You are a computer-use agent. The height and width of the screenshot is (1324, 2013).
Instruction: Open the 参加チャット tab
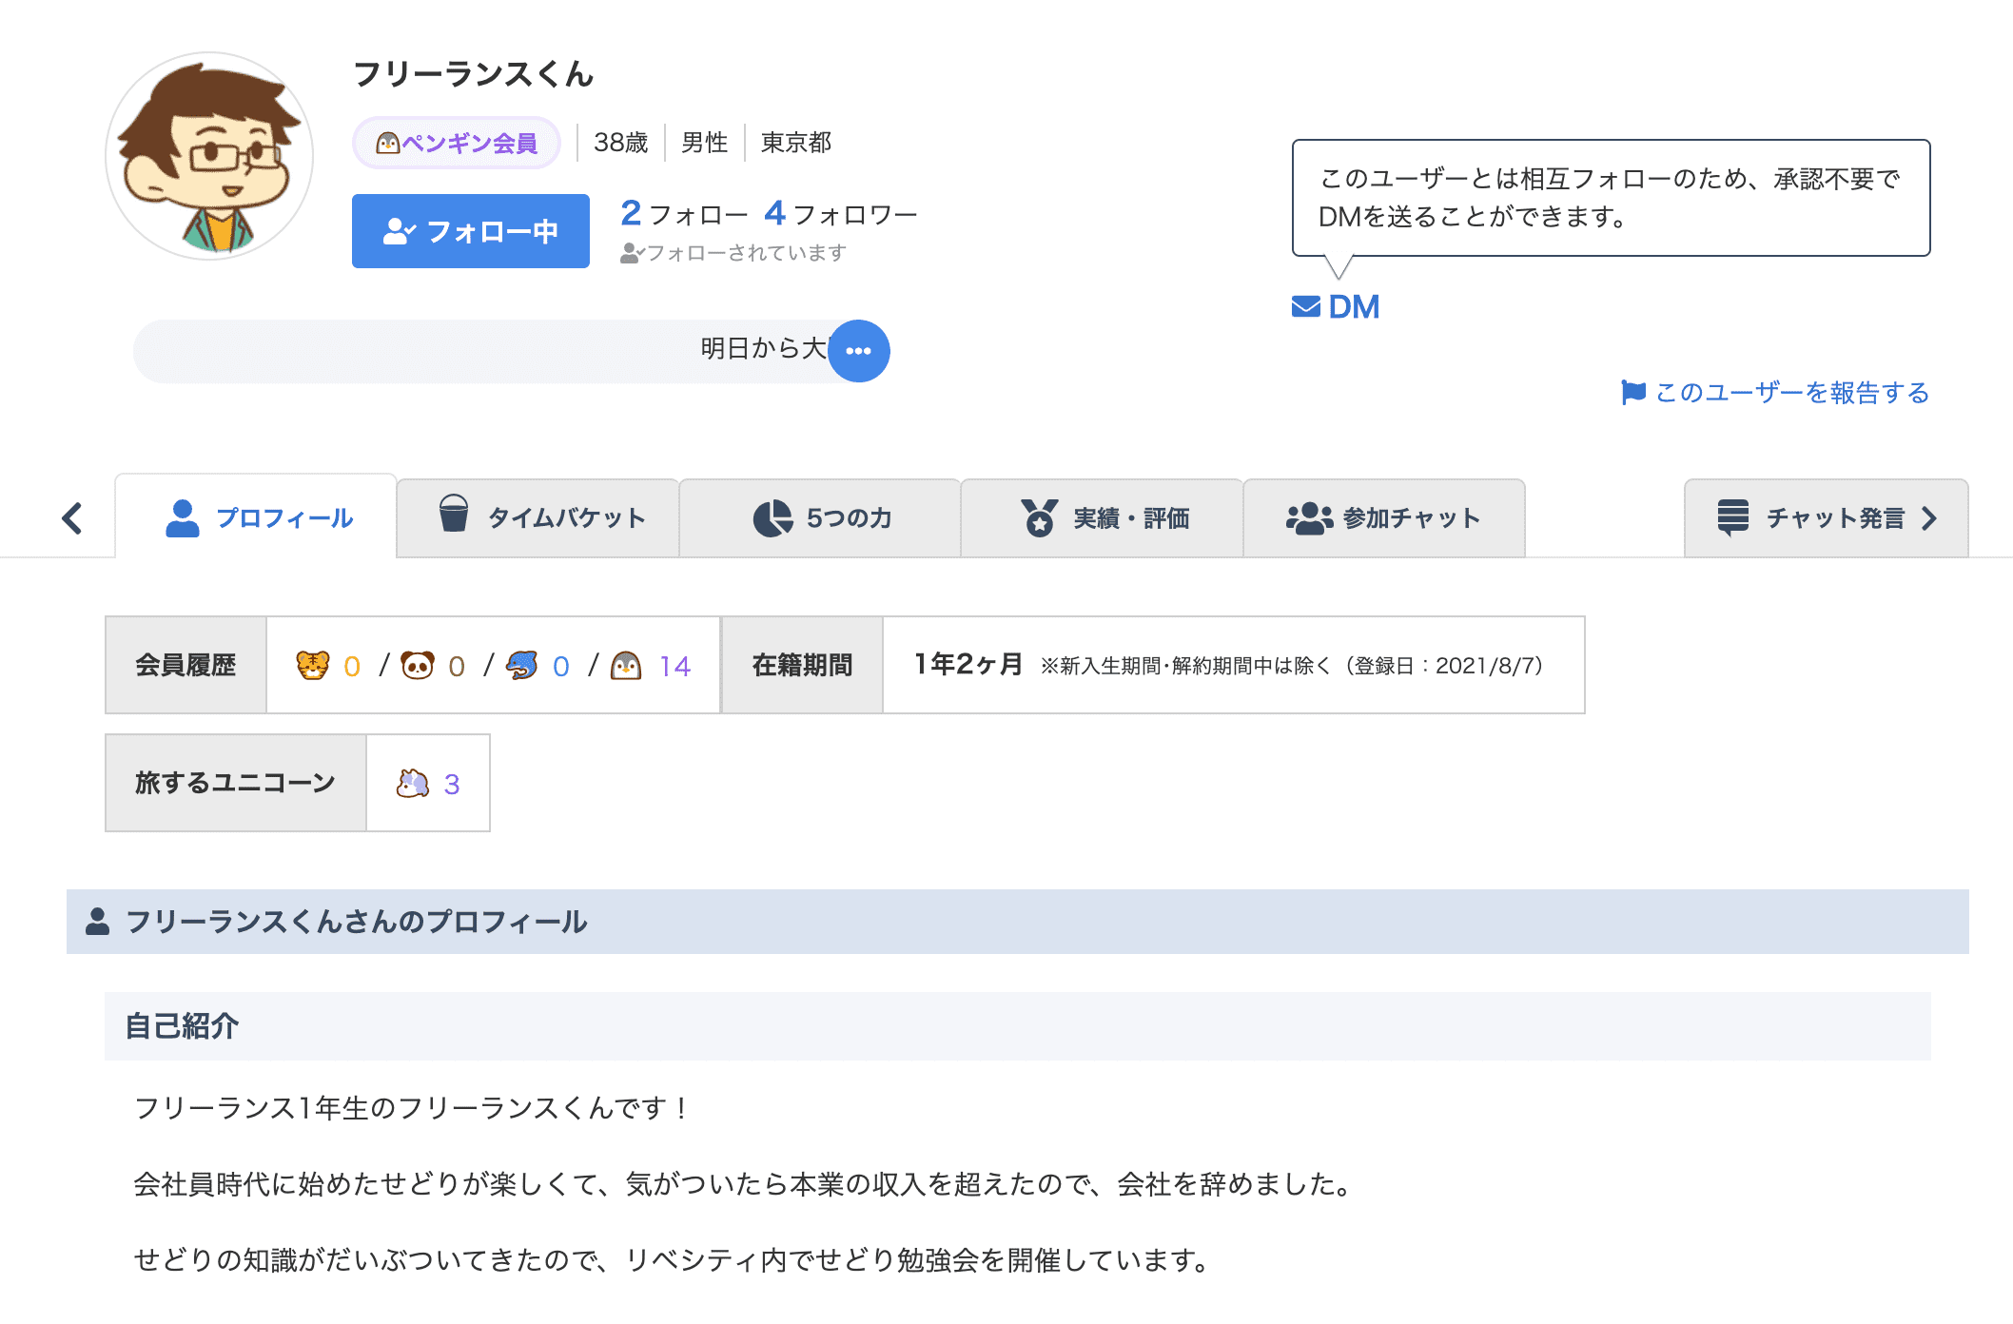[1383, 517]
